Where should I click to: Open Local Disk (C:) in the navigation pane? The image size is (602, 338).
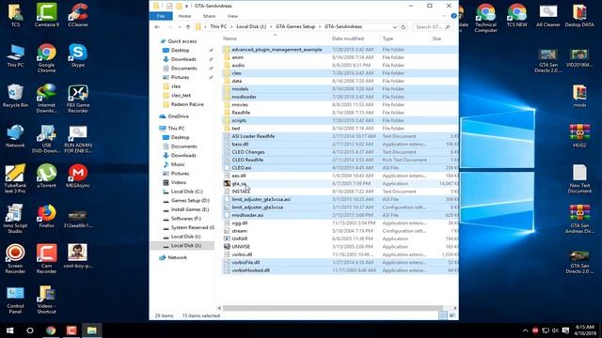[186, 192]
